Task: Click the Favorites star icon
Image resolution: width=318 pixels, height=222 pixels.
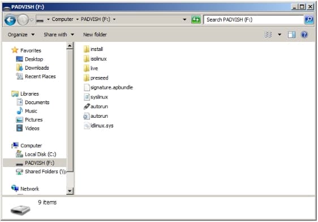Action: pos(15,50)
